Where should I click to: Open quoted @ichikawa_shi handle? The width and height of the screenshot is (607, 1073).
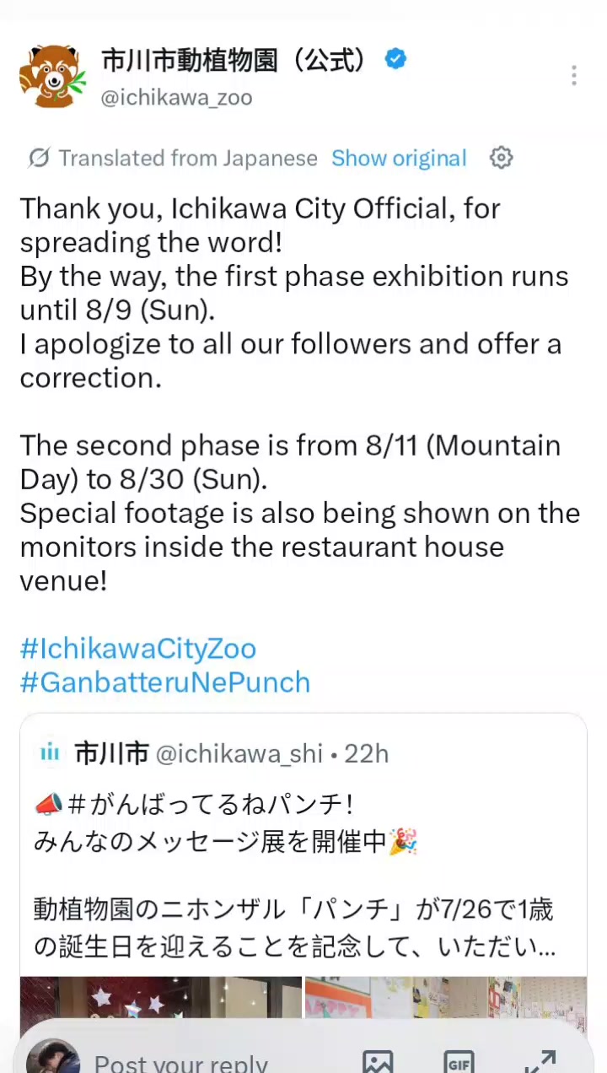239,753
